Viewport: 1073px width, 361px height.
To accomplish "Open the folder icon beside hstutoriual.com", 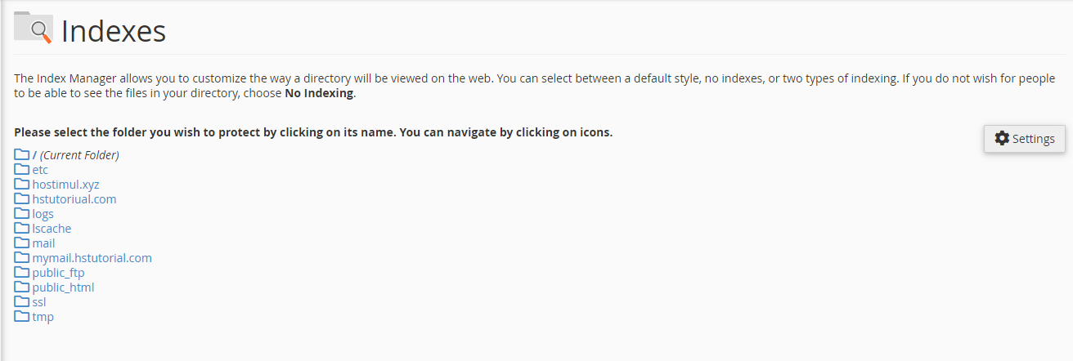I will pos(22,199).
